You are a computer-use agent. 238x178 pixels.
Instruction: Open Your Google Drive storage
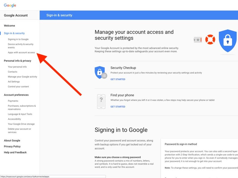click(21, 124)
